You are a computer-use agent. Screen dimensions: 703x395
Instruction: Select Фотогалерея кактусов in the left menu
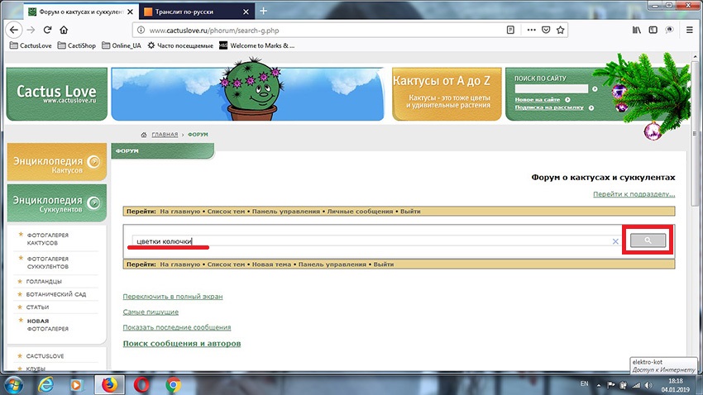tap(53, 240)
